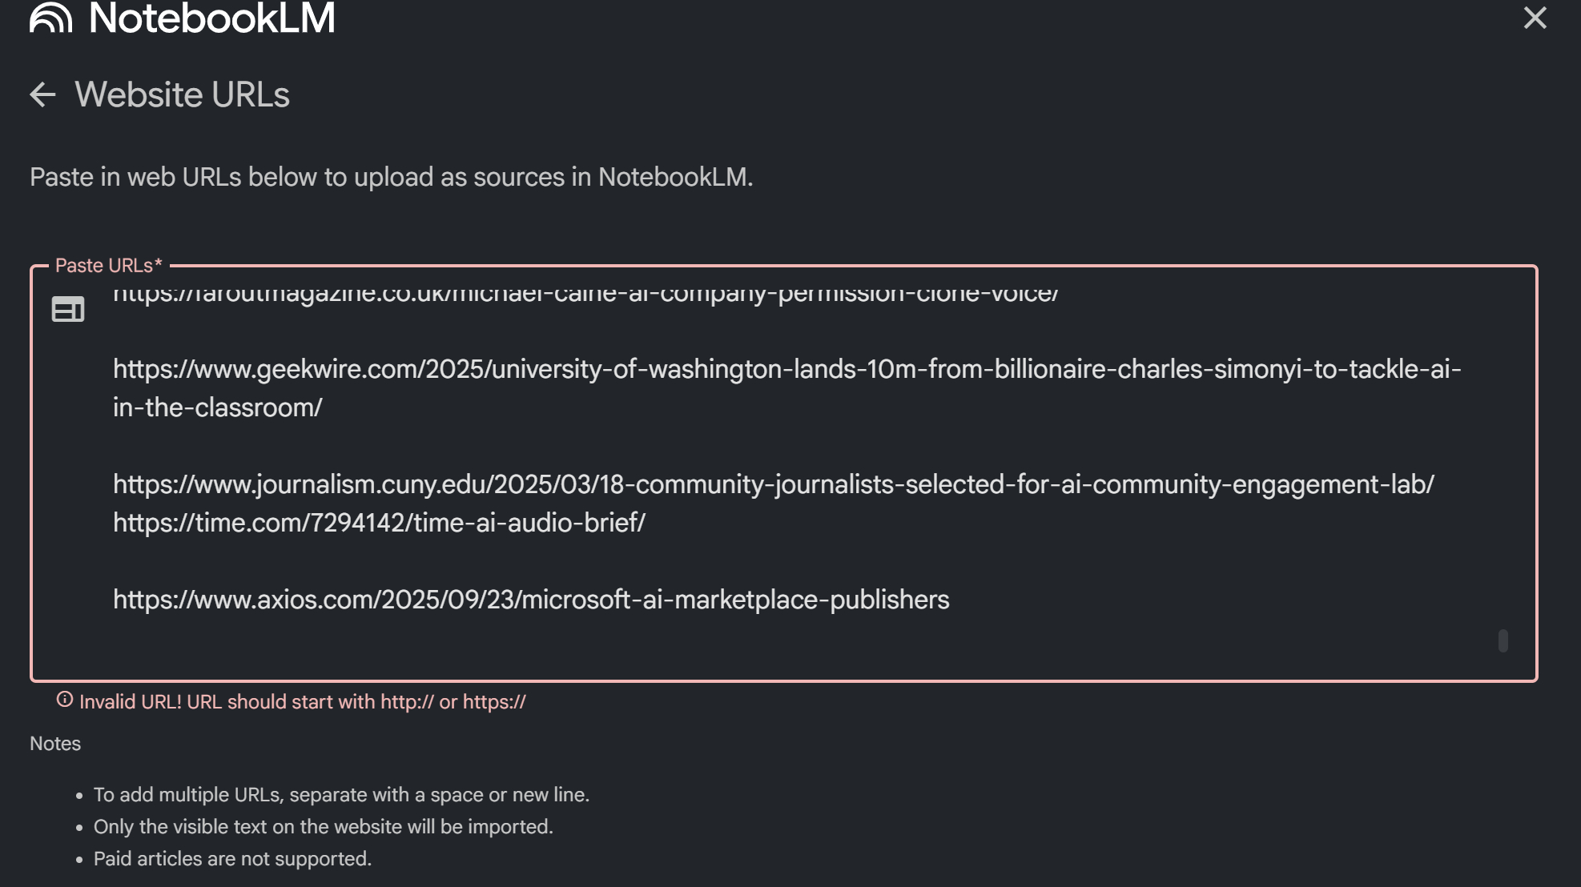Click the "To add multiple URLs" note
The image size is (1581, 887).
click(341, 795)
